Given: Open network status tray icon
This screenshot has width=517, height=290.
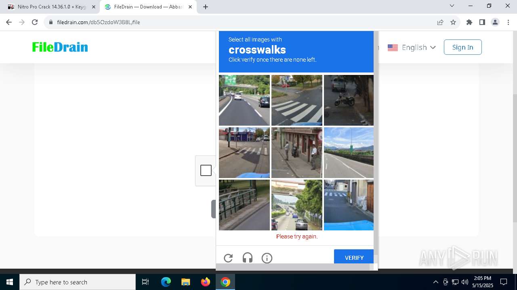Looking at the screenshot, I should 455,282.
